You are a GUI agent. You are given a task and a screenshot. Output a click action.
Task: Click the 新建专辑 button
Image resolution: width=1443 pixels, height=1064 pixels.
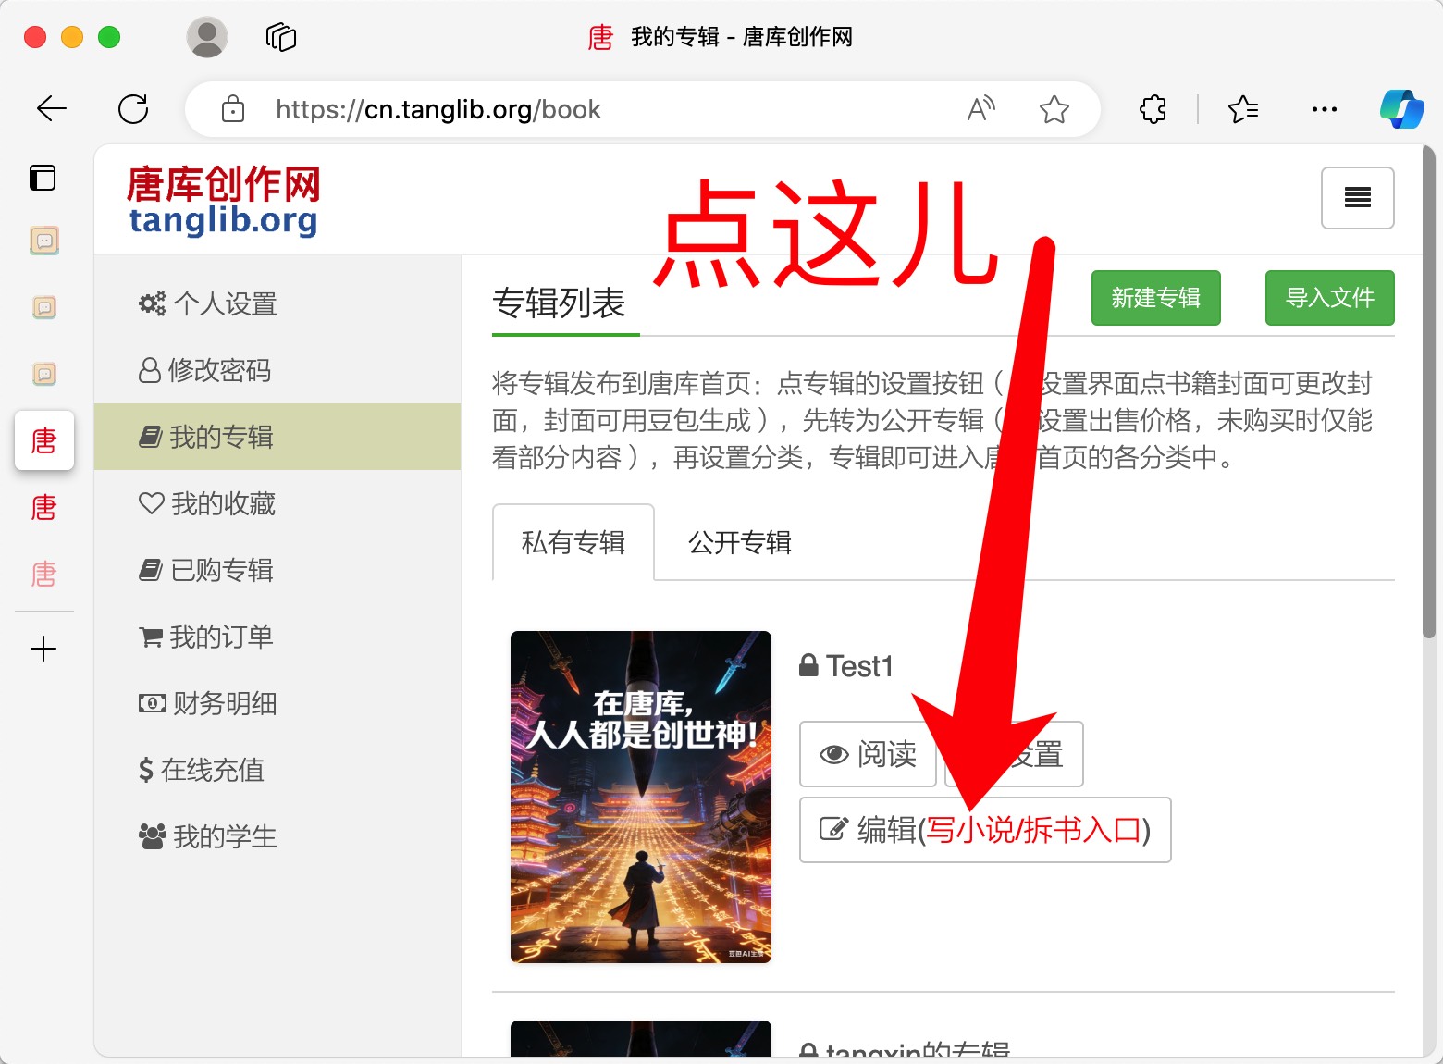(x=1156, y=298)
